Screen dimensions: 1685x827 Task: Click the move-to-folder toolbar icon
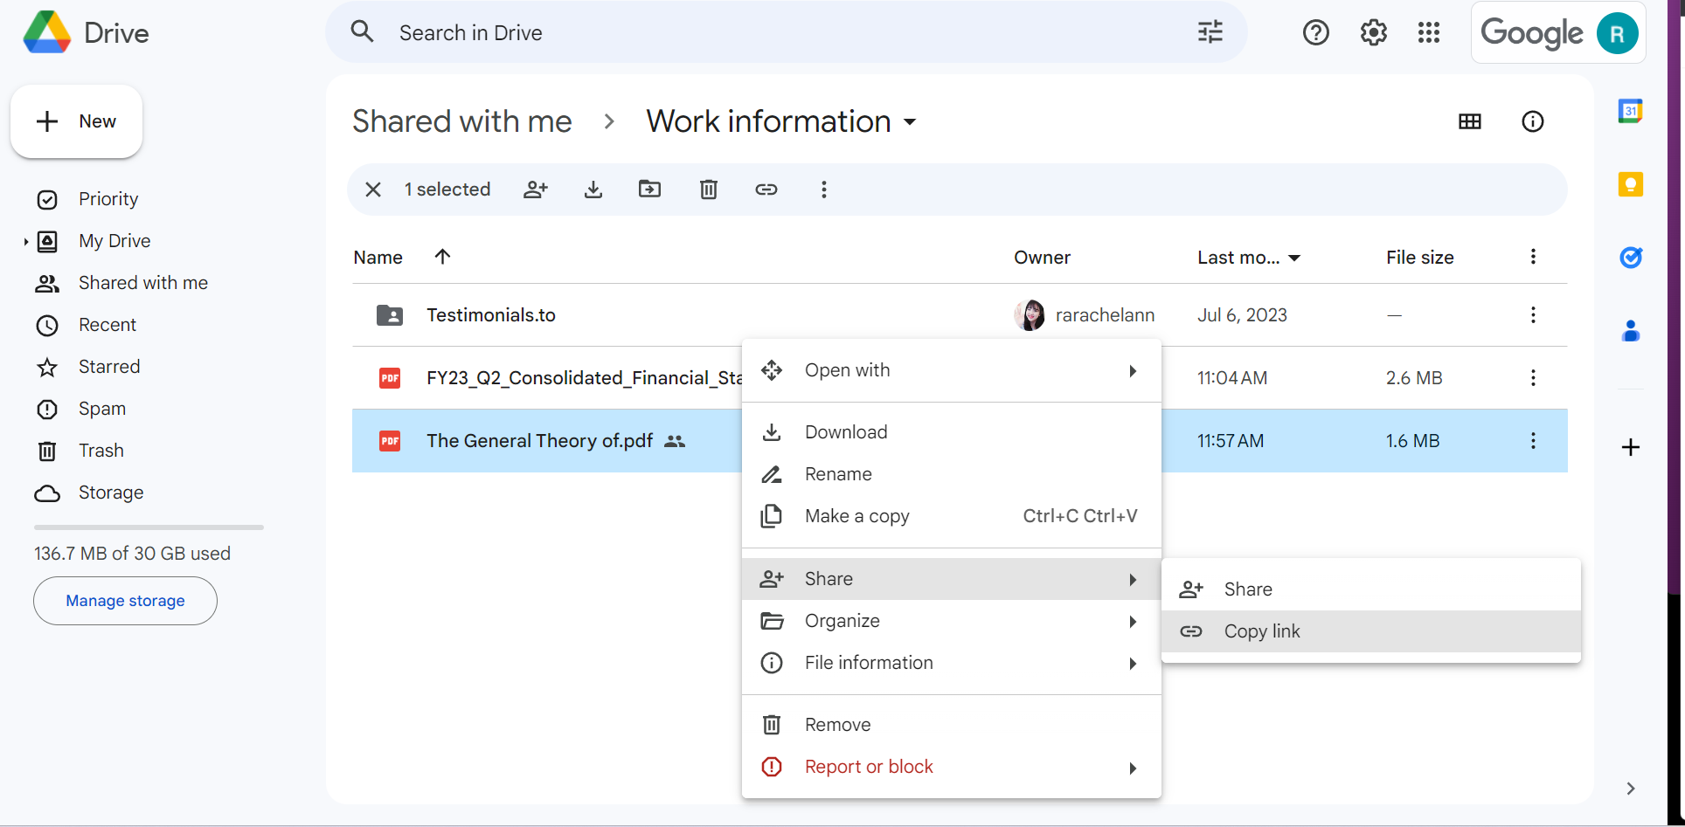pos(649,190)
